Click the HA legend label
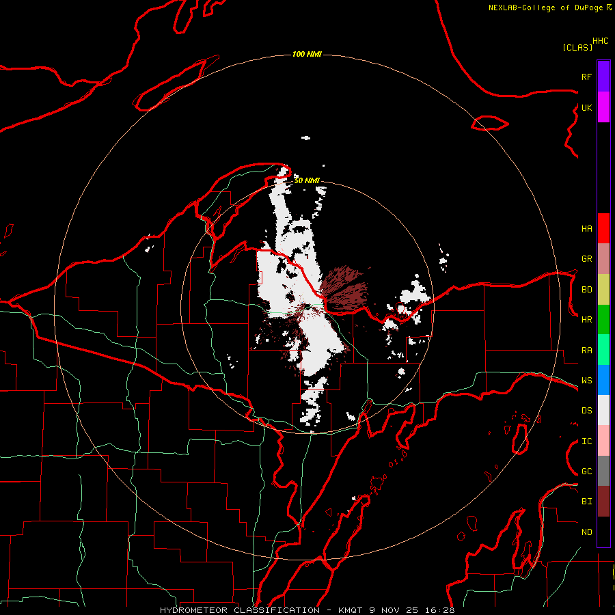Screen dimensions: 615x615 click(587, 229)
